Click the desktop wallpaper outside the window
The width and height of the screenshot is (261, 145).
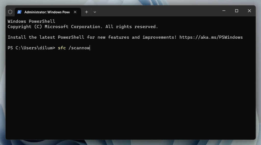tap(258, 77)
